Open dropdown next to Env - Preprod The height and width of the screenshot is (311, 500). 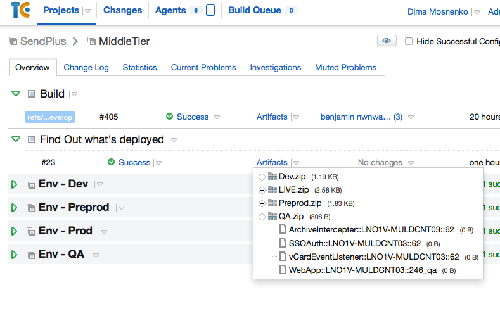(121, 208)
